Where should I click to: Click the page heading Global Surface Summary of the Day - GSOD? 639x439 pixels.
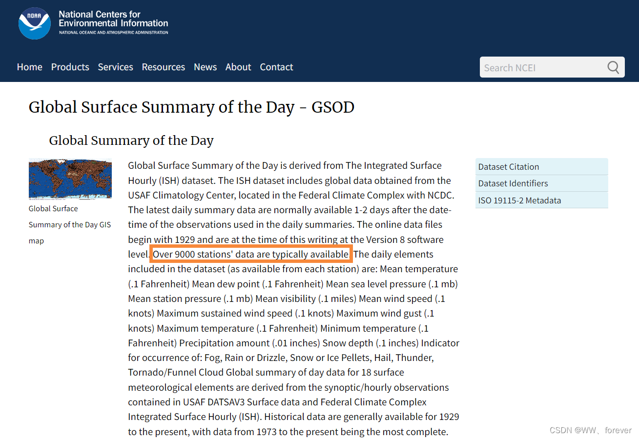[191, 107]
